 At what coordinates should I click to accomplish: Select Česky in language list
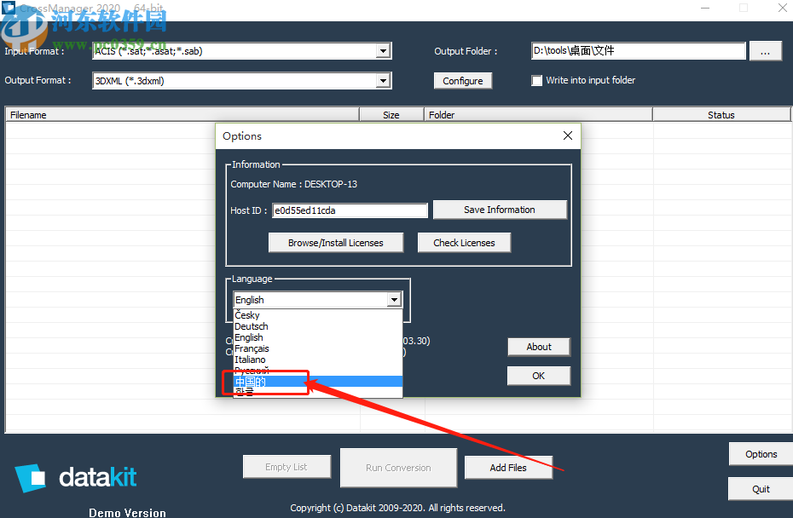(317, 315)
